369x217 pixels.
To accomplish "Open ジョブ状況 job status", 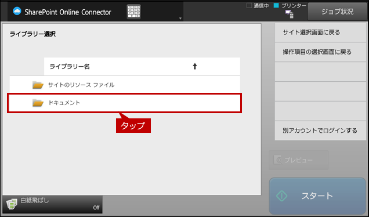I will (337, 12).
